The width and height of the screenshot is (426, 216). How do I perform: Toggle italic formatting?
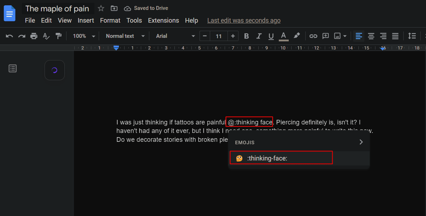tap(259, 36)
